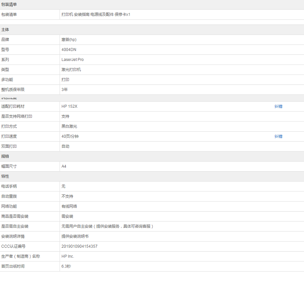Select the 规格 section header
The height and width of the screenshot is (282, 304).
click(5, 156)
